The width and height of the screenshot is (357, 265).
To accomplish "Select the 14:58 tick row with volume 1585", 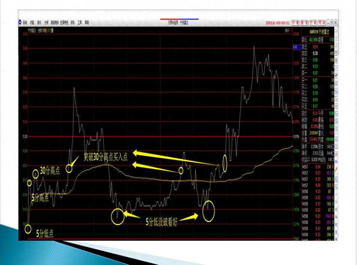I will coord(318,216).
